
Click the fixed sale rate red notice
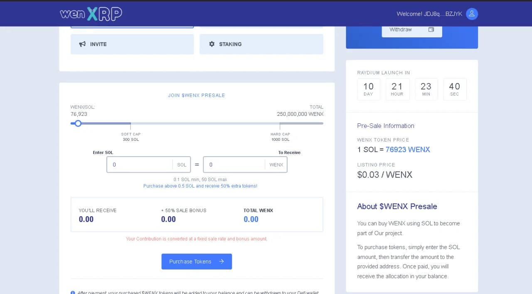(197, 239)
